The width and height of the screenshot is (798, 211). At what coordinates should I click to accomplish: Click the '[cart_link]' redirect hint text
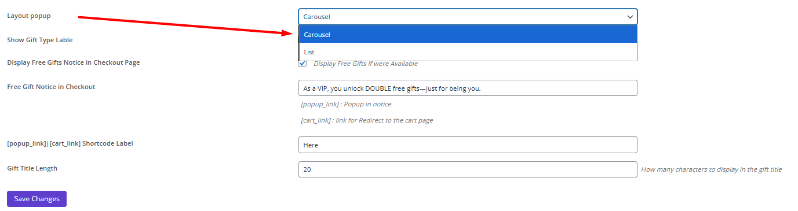[x=367, y=120]
